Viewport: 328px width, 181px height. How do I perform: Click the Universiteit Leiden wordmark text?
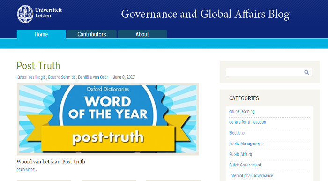tap(49, 13)
